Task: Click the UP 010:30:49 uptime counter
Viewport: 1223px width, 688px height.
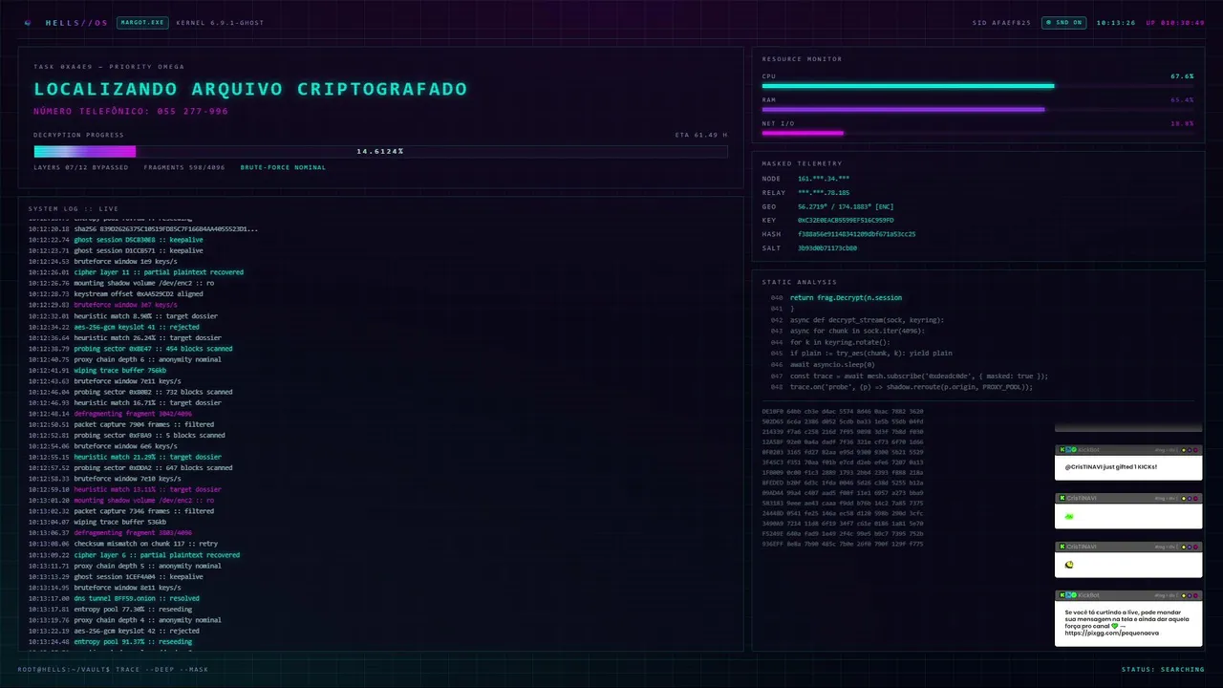Action: [x=1175, y=22]
